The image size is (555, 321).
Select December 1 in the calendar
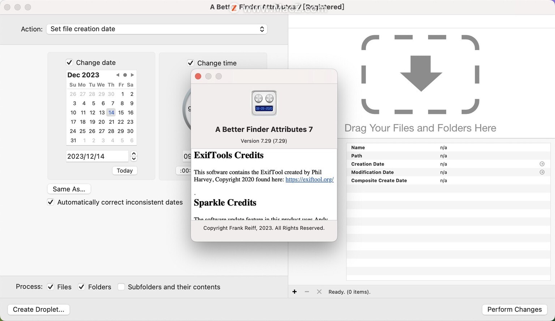pos(122,94)
